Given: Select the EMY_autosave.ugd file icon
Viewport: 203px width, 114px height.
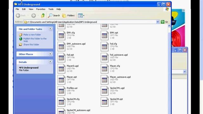Looking at the screenshot, I should point(61,47).
